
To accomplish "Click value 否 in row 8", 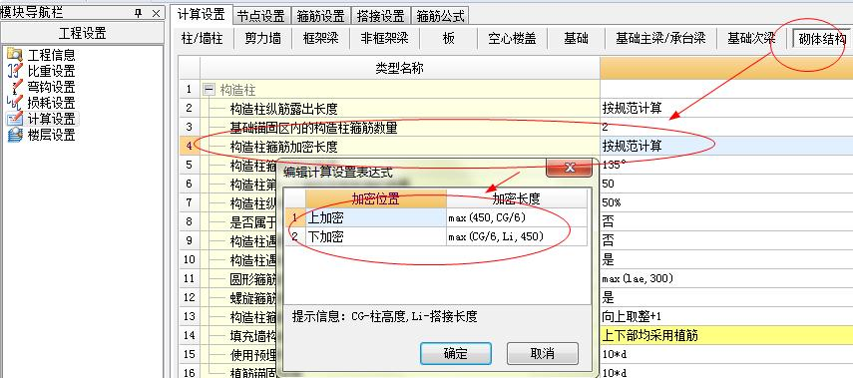I will pos(726,221).
